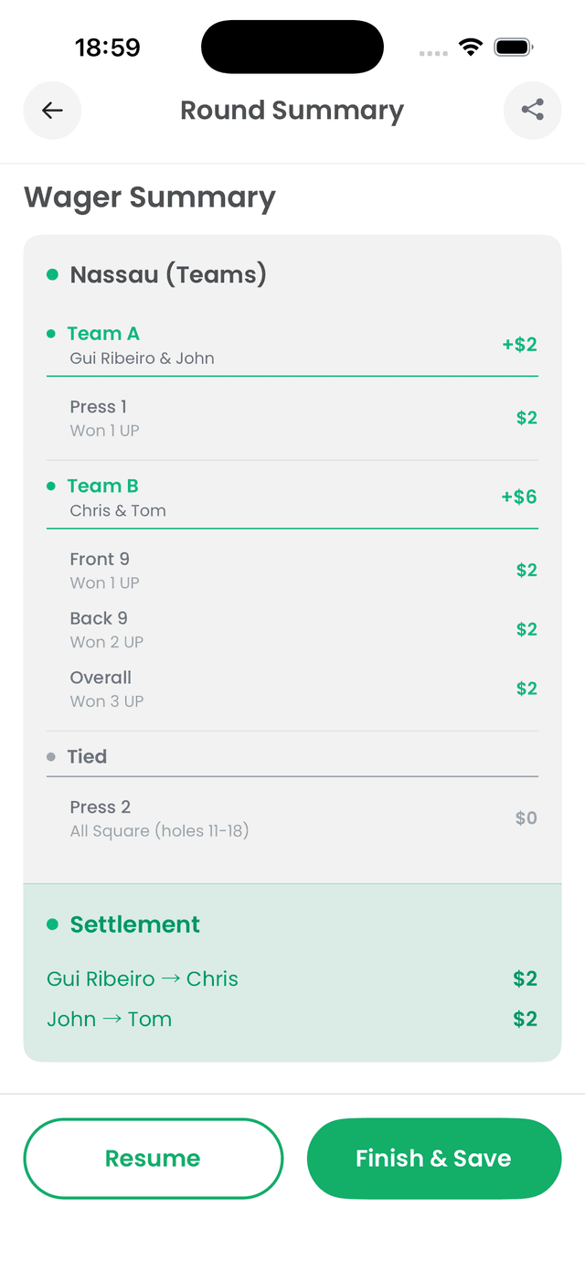The image size is (585, 1272).
Task: Open the Round Summary title area
Action: point(292,110)
